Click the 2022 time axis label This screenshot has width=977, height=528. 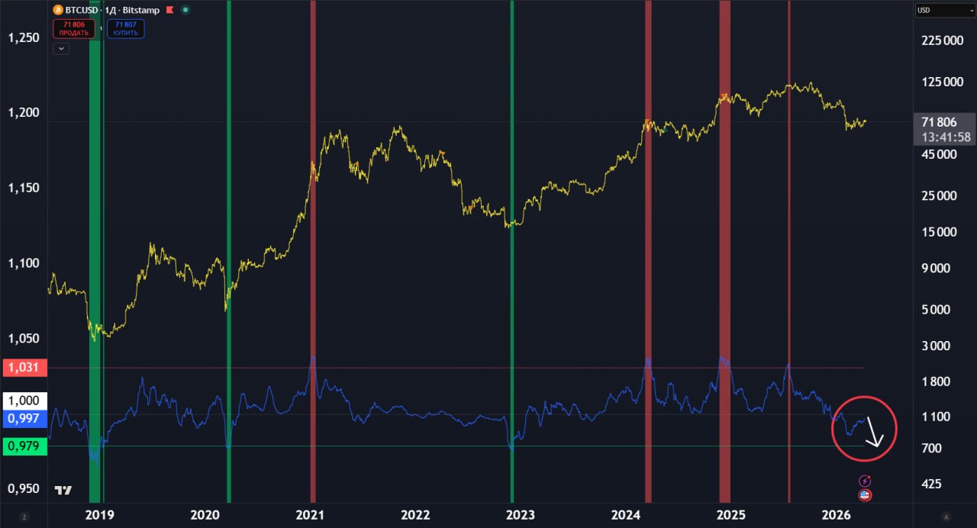[415, 515]
